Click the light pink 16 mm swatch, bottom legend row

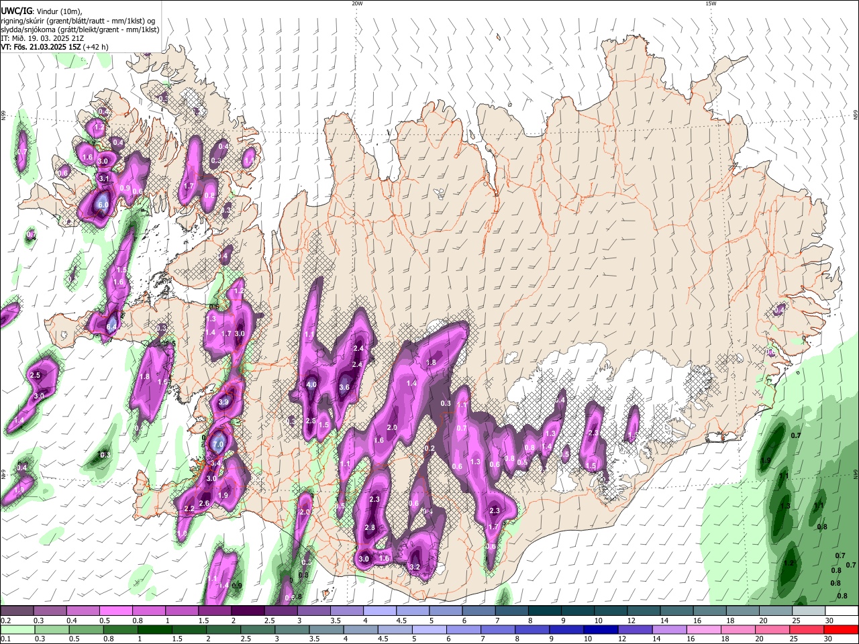coord(703,630)
